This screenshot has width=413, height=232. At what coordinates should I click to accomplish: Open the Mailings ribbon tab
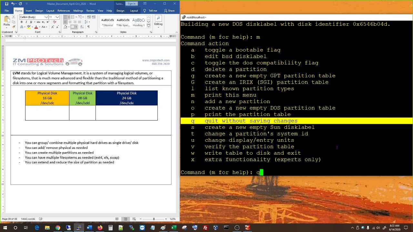(78, 11)
